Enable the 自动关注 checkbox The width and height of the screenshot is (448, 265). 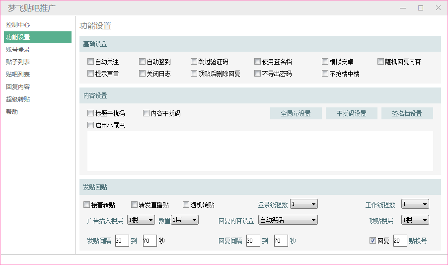pyautogui.click(x=90, y=62)
